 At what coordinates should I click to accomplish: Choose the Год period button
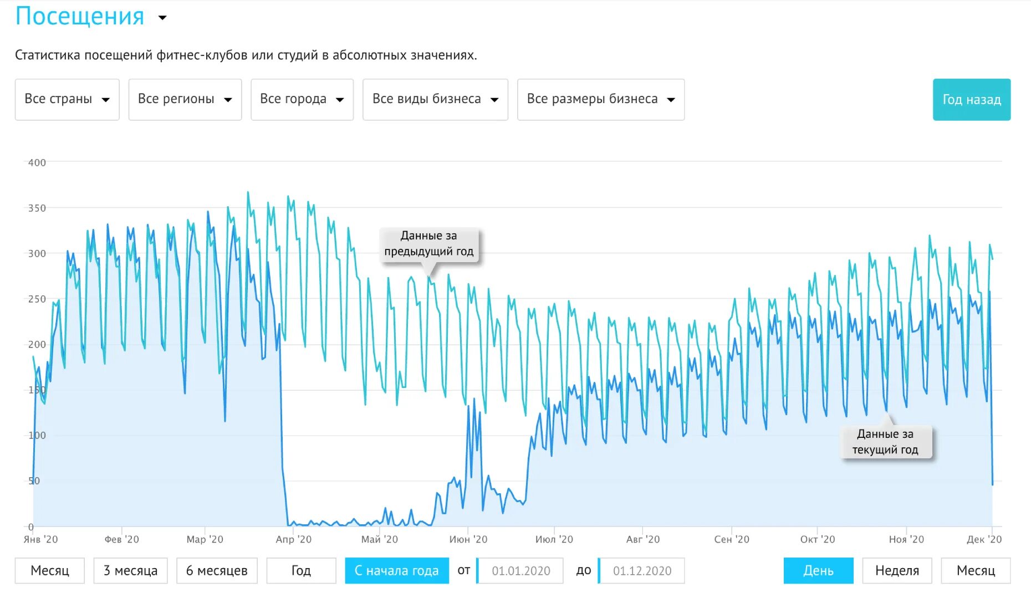point(301,571)
